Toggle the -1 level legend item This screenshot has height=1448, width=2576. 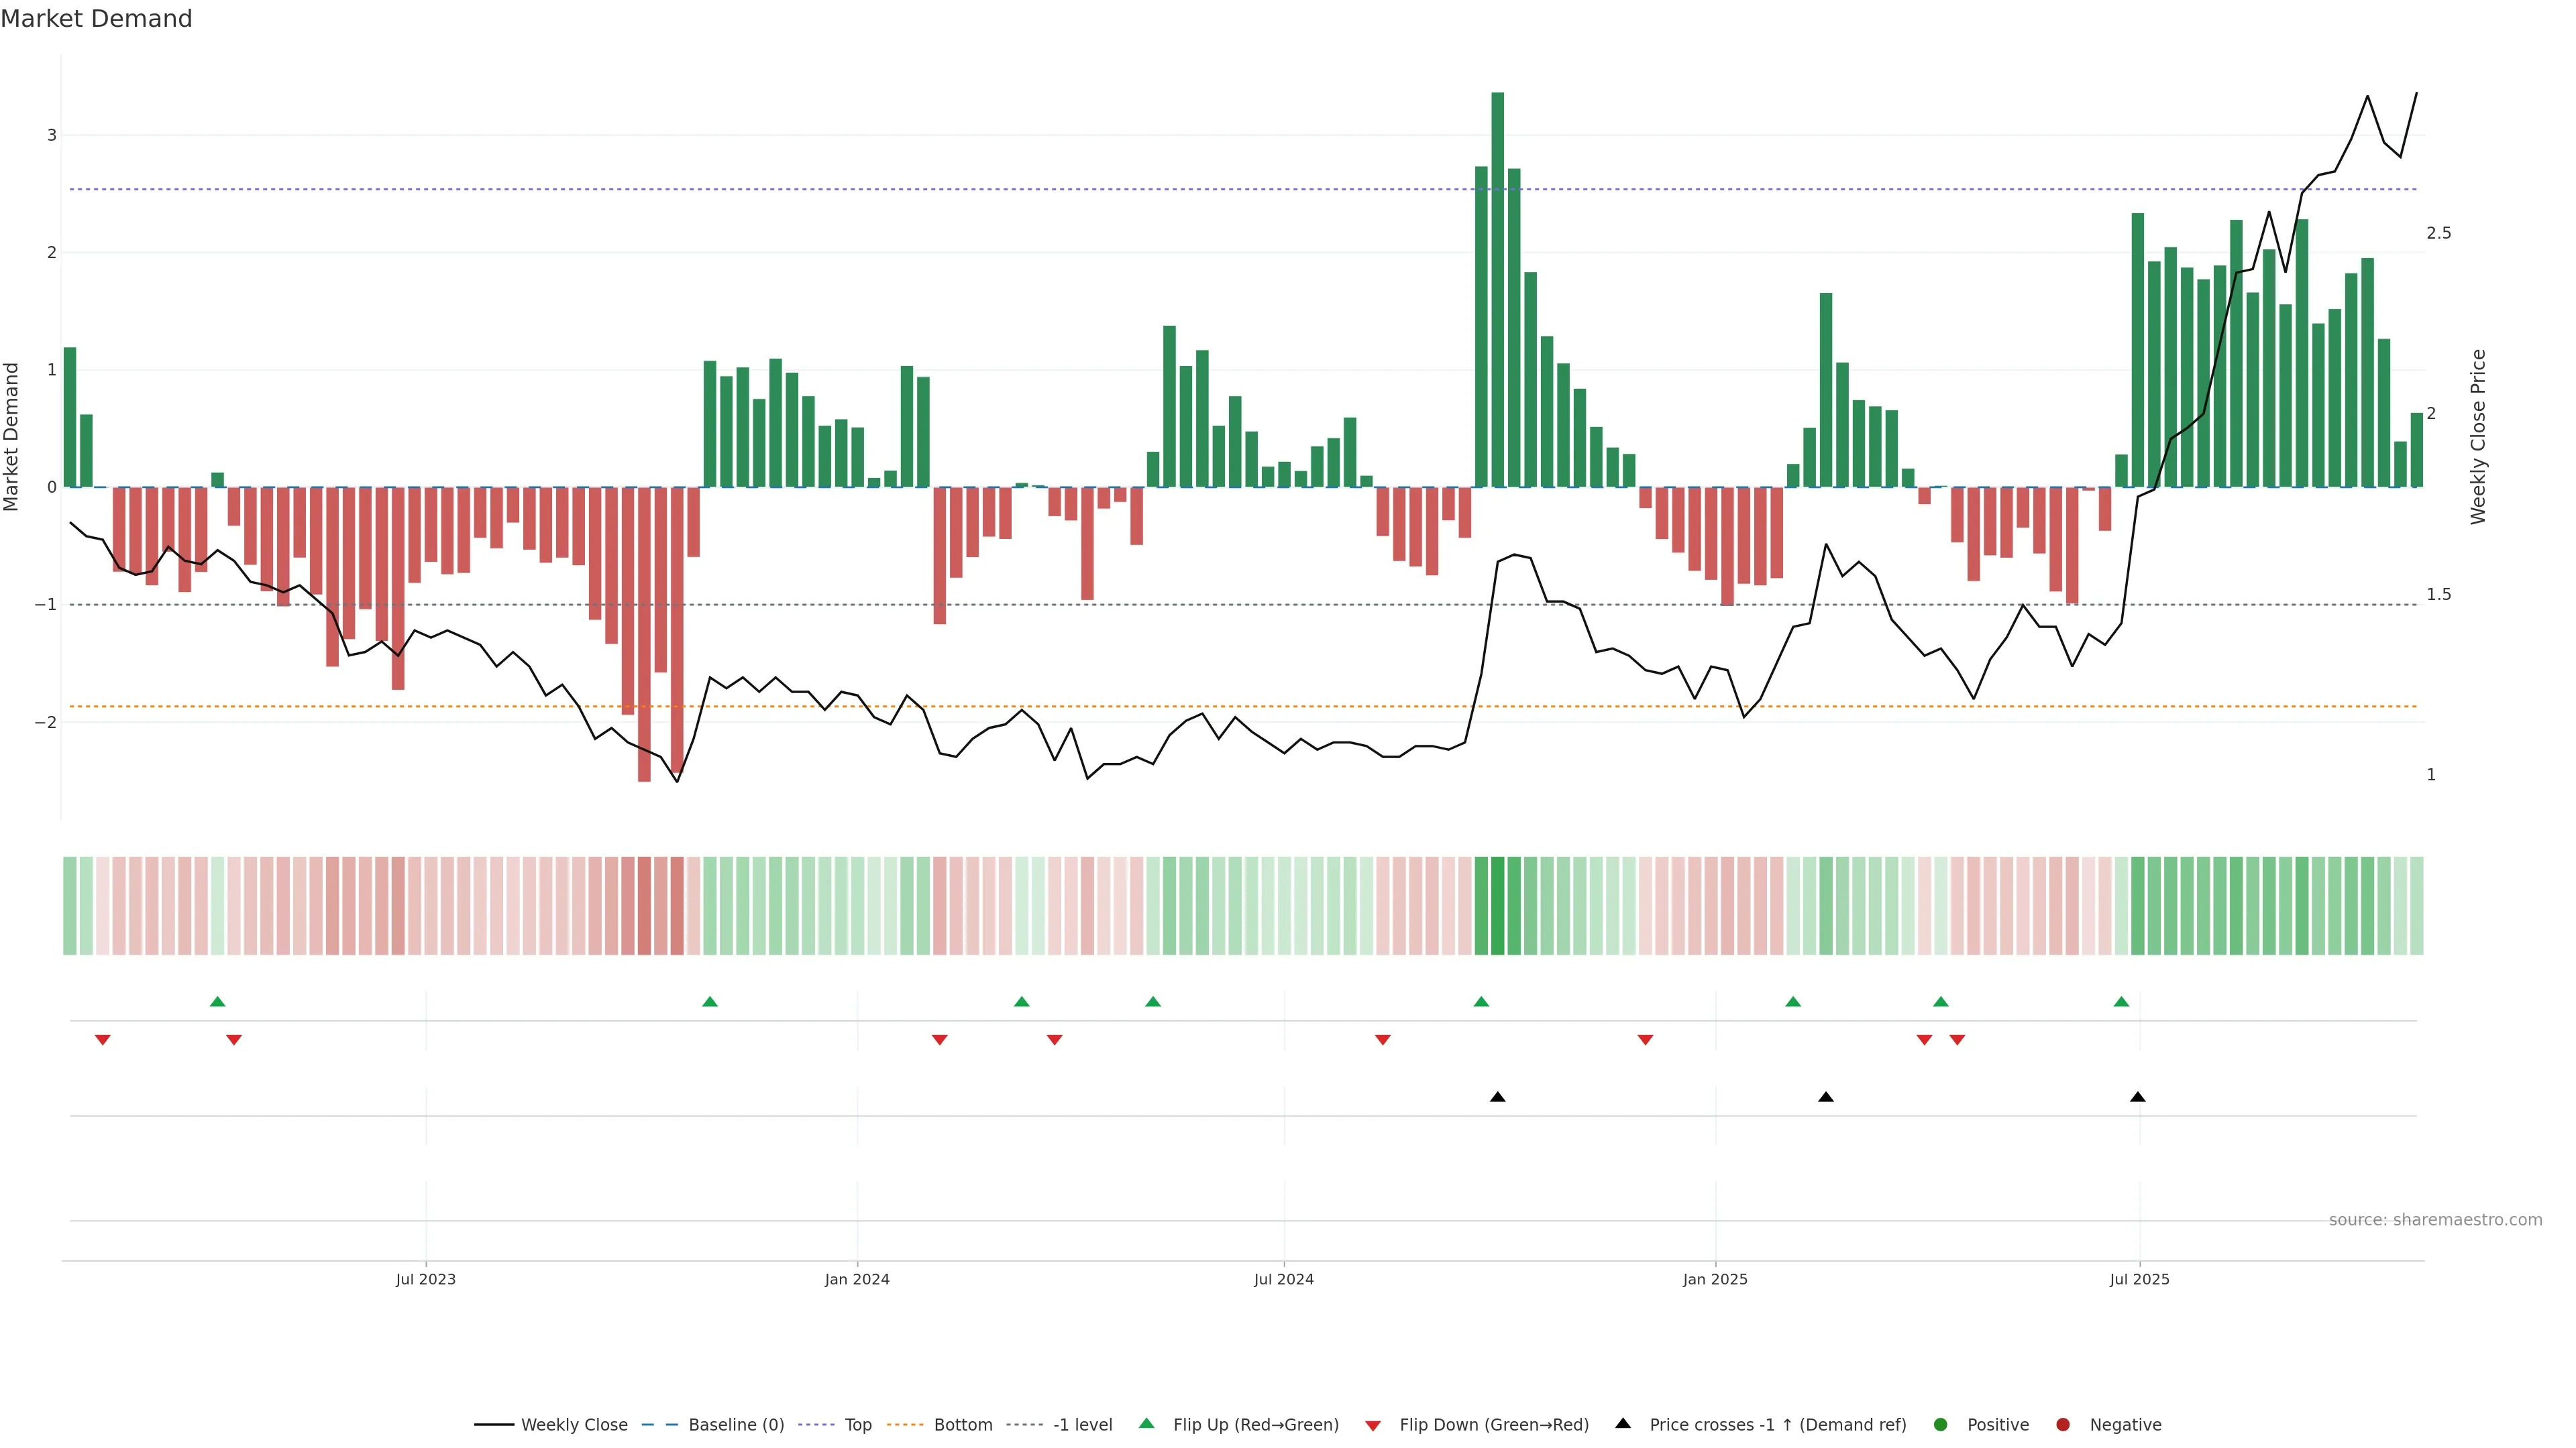pyautogui.click(x=1082, y=1425)
